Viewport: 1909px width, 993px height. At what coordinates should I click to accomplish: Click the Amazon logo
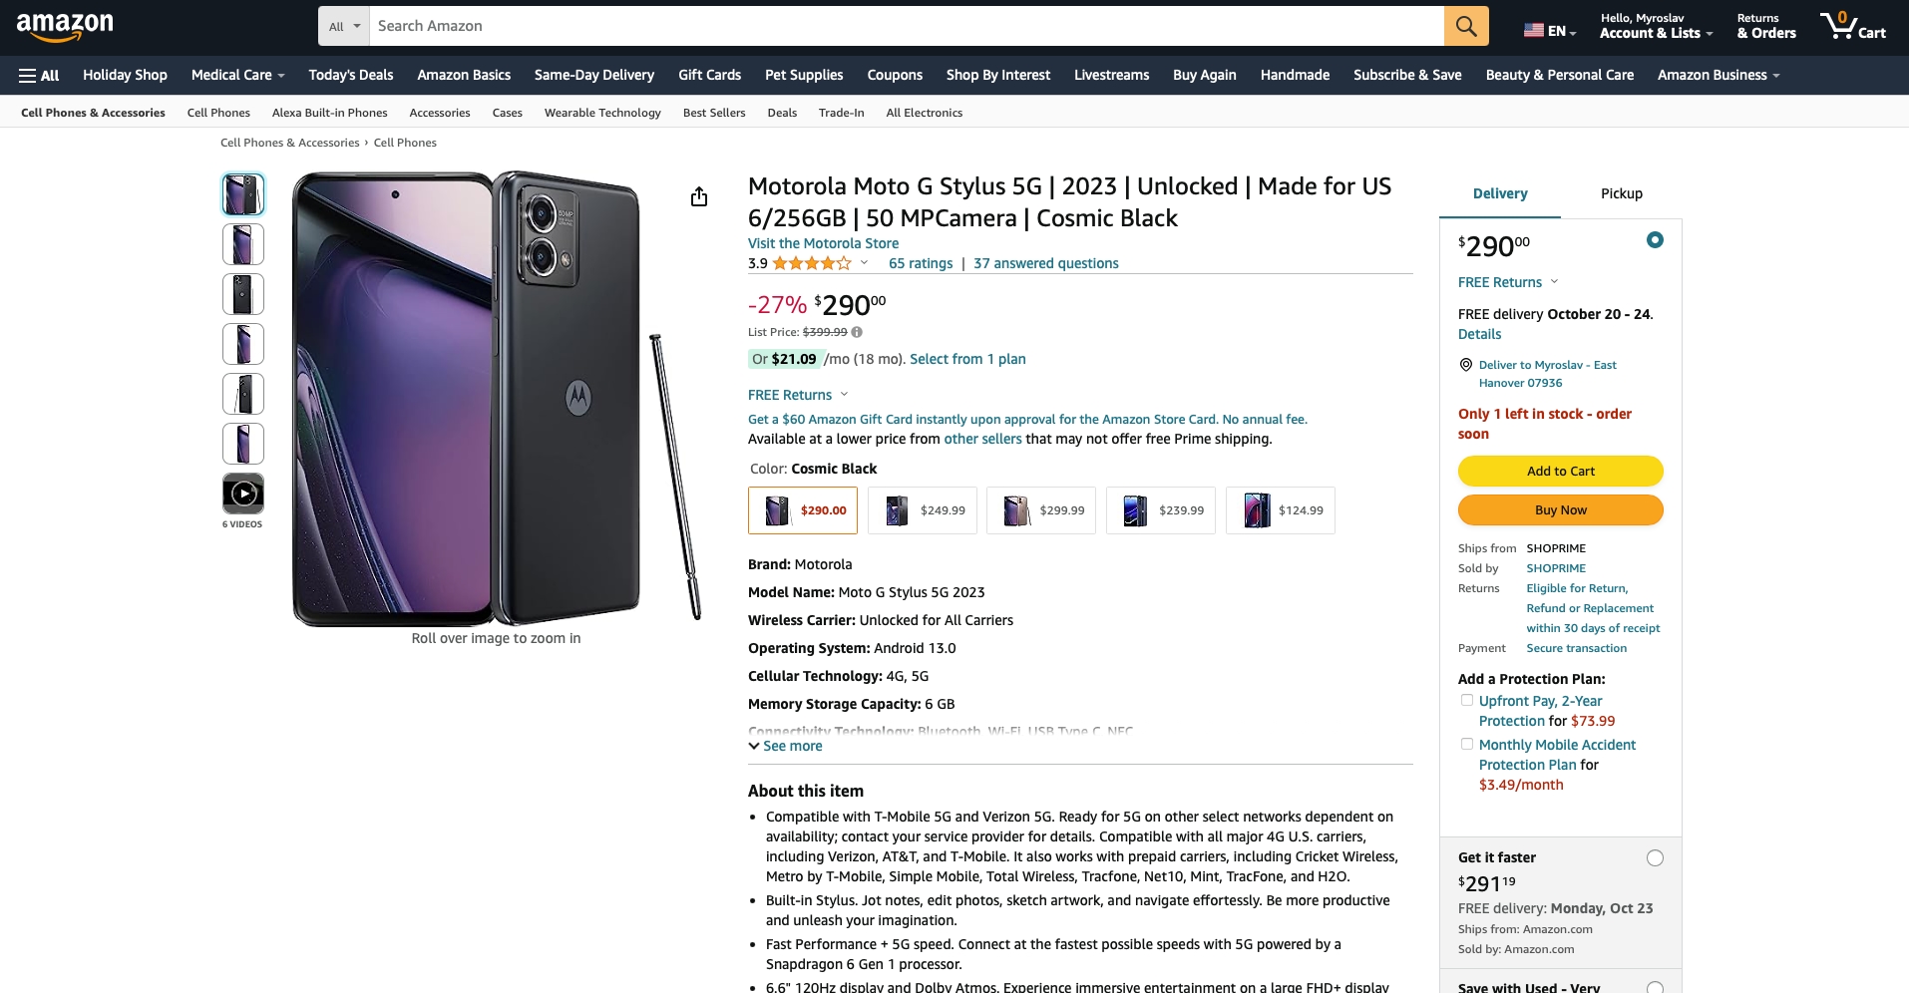click(65, 26)
